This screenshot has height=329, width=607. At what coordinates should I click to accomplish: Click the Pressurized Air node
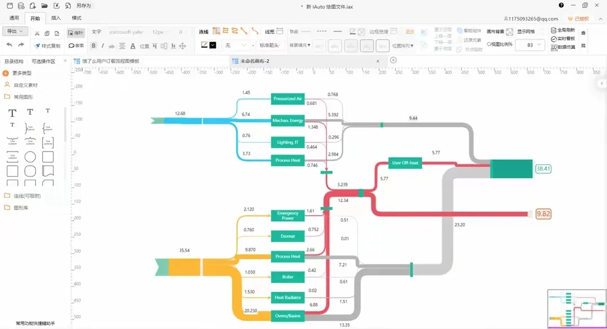288,99
